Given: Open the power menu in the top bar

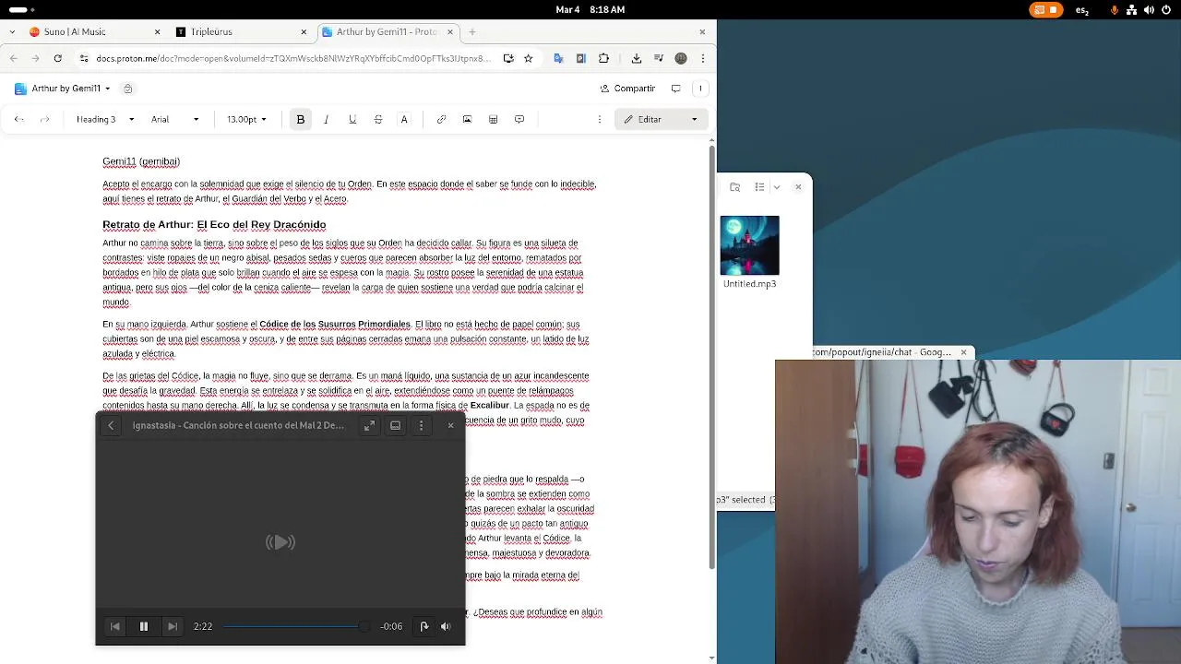Looking at the screenshot, I should (1166, 9).
